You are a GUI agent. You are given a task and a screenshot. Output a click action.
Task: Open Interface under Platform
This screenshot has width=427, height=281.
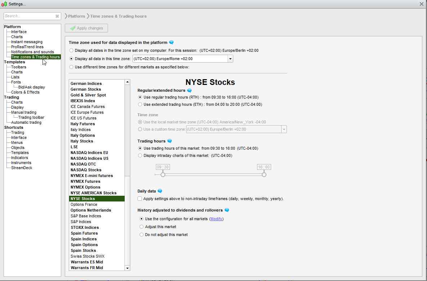pos(19,32)
